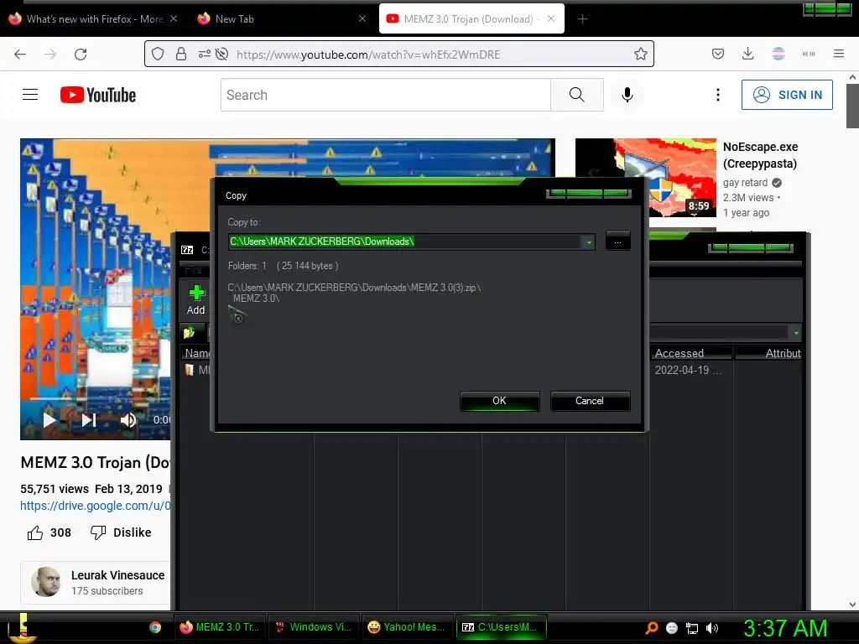
Task: Select the 2022-04-19 accessed date cell
Action: tap(688, 370)
